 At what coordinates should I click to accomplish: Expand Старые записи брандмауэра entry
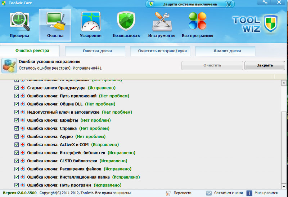23,88
